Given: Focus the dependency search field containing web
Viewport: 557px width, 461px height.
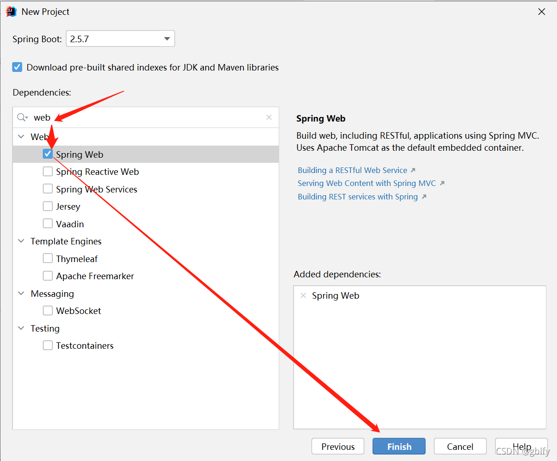Looking at the screenshot, I should pos(146,117).
